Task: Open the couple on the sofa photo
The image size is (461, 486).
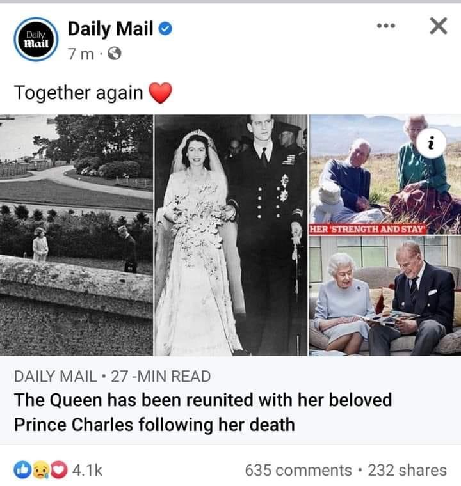Action: pos(385,295)
